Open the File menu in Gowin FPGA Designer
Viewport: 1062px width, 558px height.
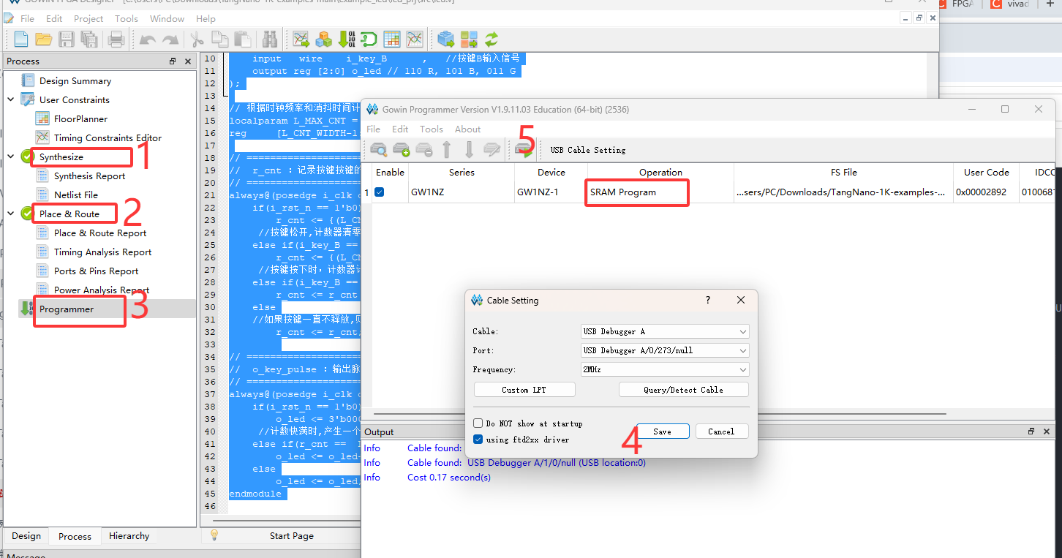coord(27,18)
